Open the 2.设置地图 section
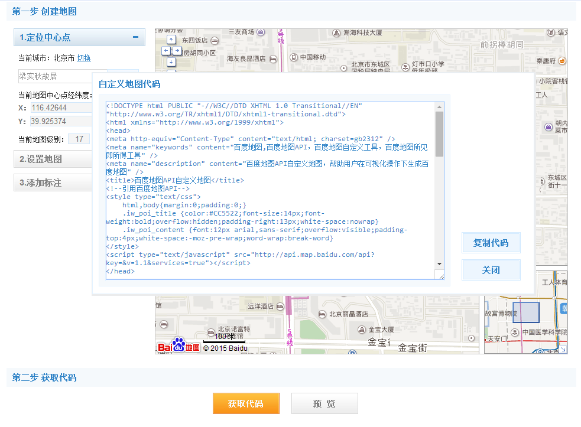The width and height of the screenshot is (581, 427). 53,159
